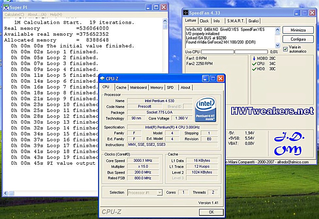
Task: Click the 90 nm technology value
Action: click(x=136, y=118)
